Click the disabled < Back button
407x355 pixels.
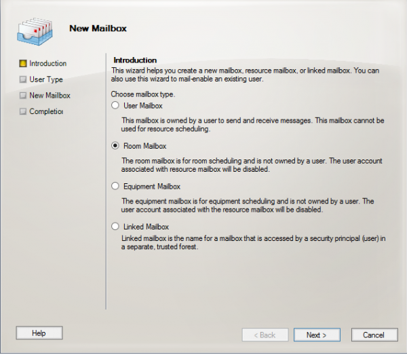pos(265,335)
